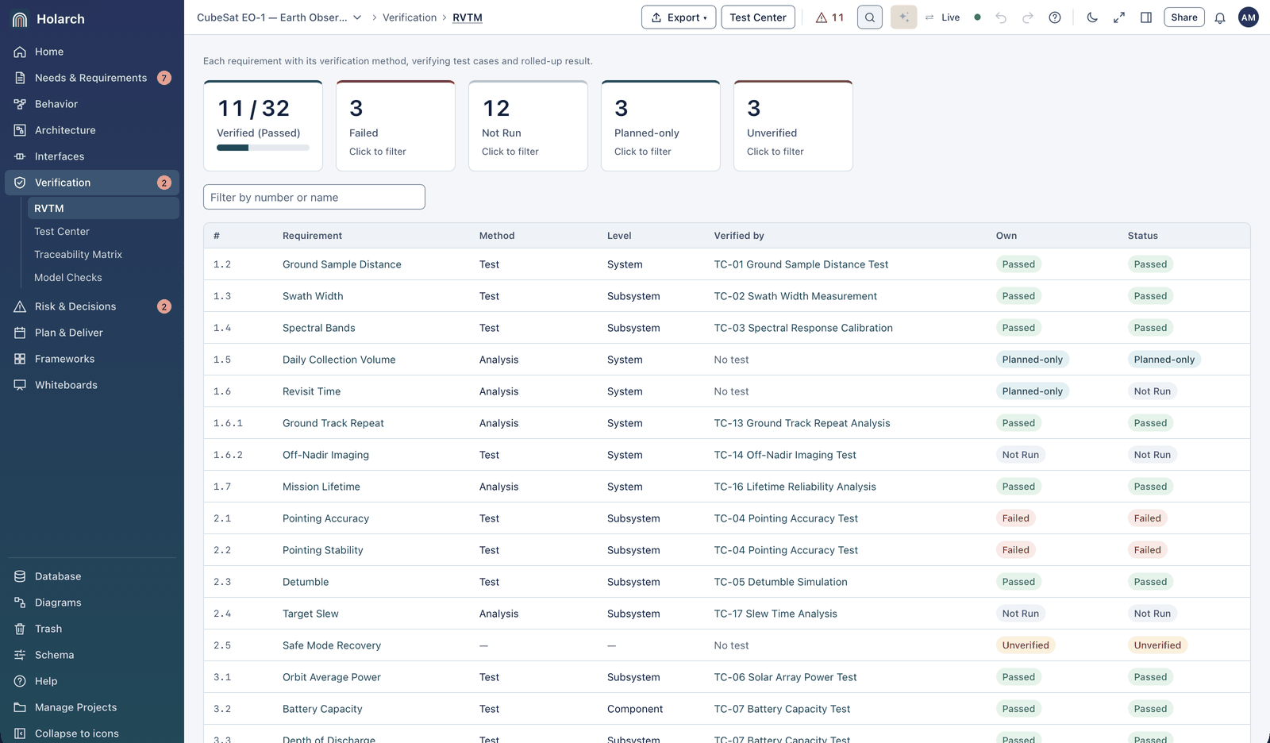Click the Unverified status badge of Safe Mode Recovery

click(x=1157, y=645)
